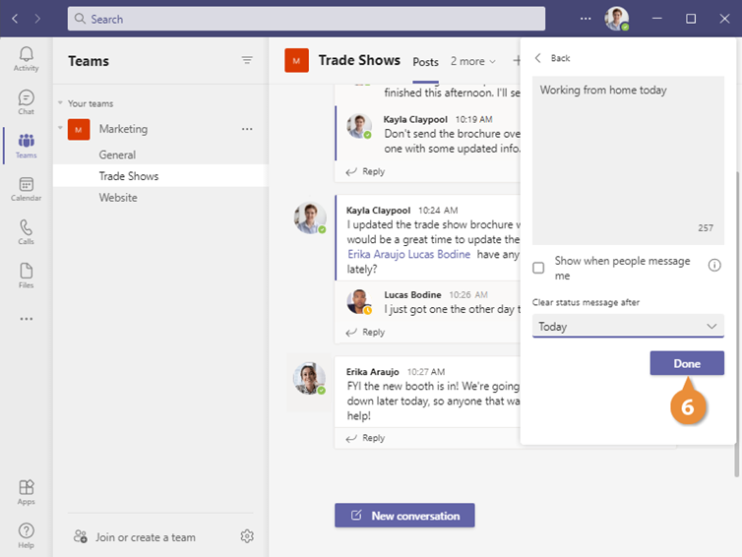Click Kayla Claypool's 10:24 AM timestamp
742x557 pixels.
[438, 211]
